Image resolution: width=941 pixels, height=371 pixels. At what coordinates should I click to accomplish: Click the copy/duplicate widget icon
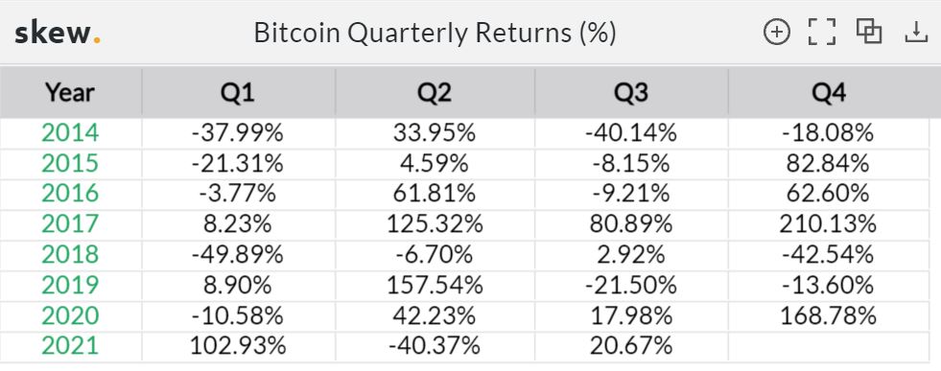(x=869, y=32)
